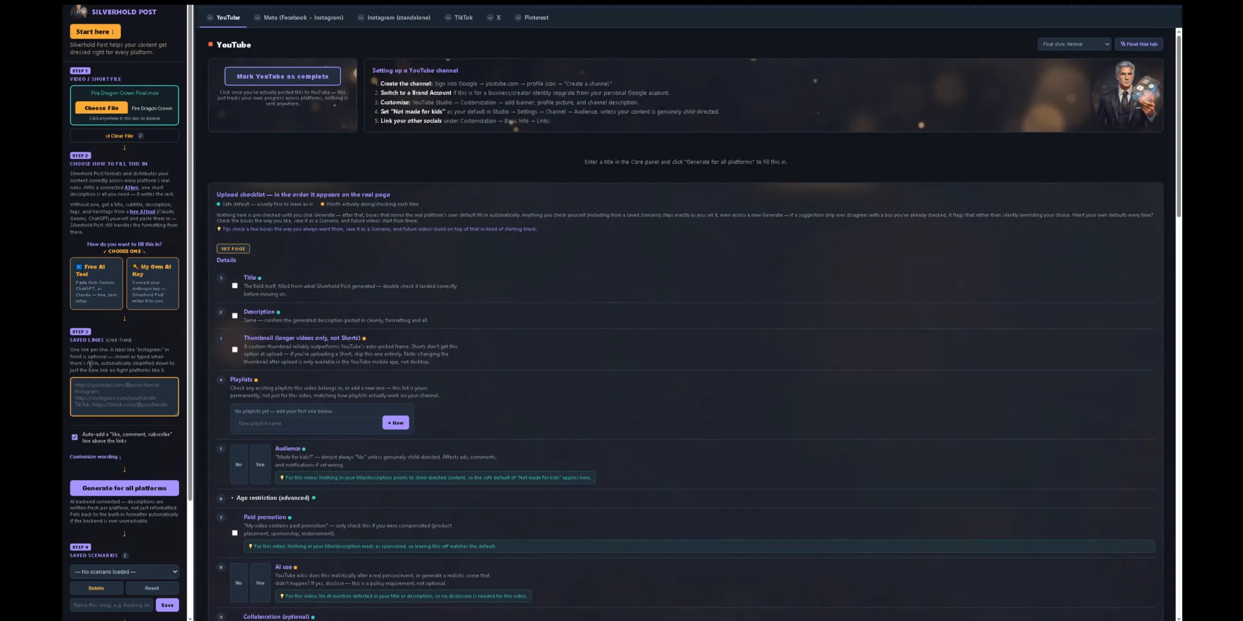This screenshot has height=621, width=1243.
Task: Click the orange dot next to AI use
Action: [x=295, y=568]
